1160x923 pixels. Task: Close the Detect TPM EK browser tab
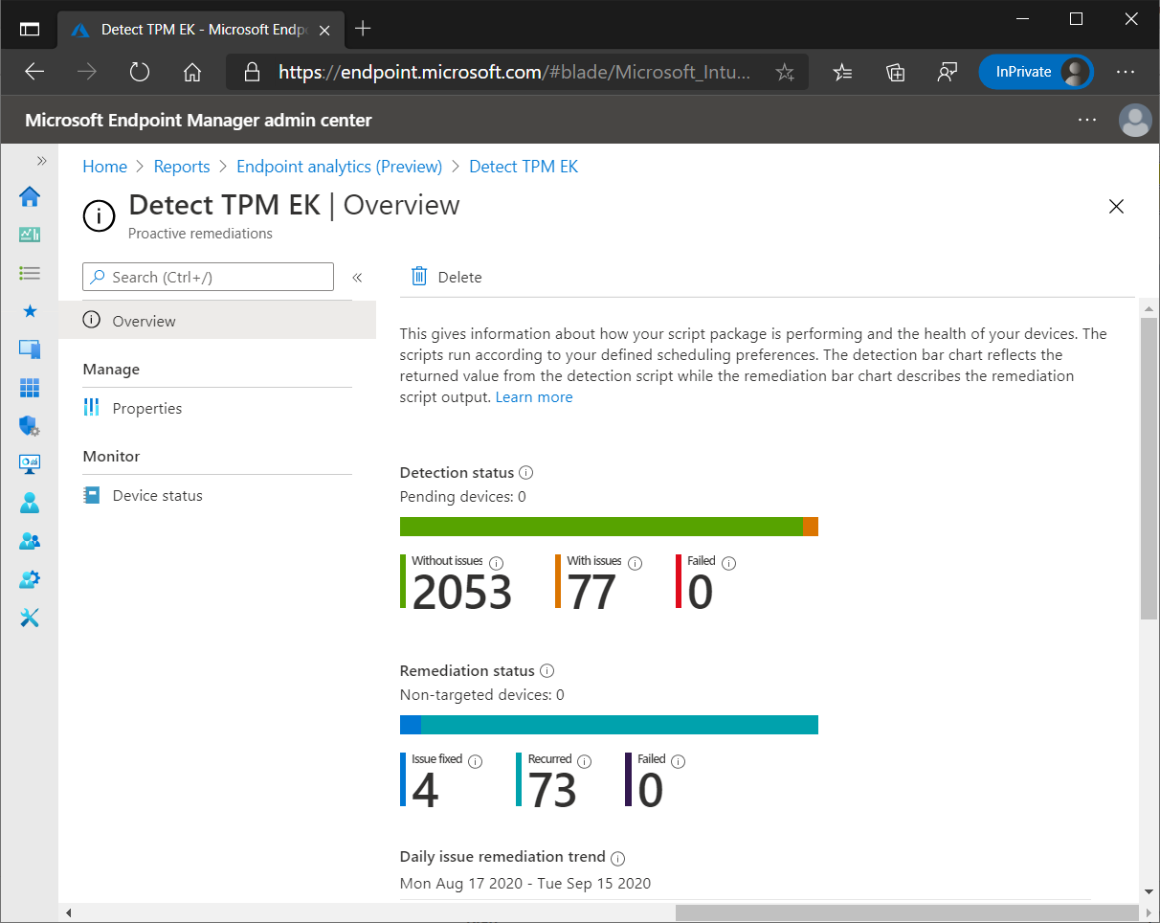tap(325, 29)
